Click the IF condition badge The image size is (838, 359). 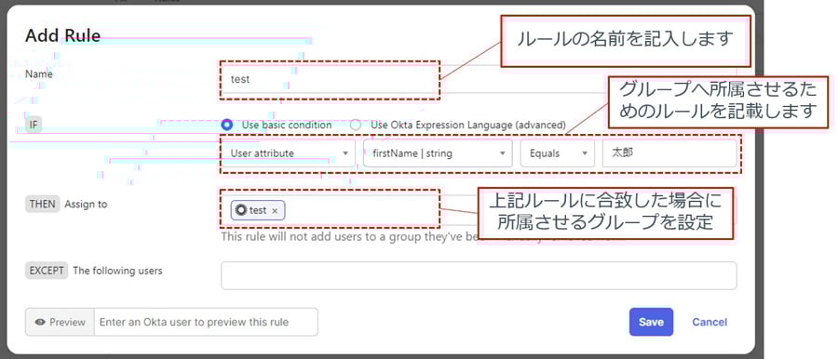coord(34,125)
